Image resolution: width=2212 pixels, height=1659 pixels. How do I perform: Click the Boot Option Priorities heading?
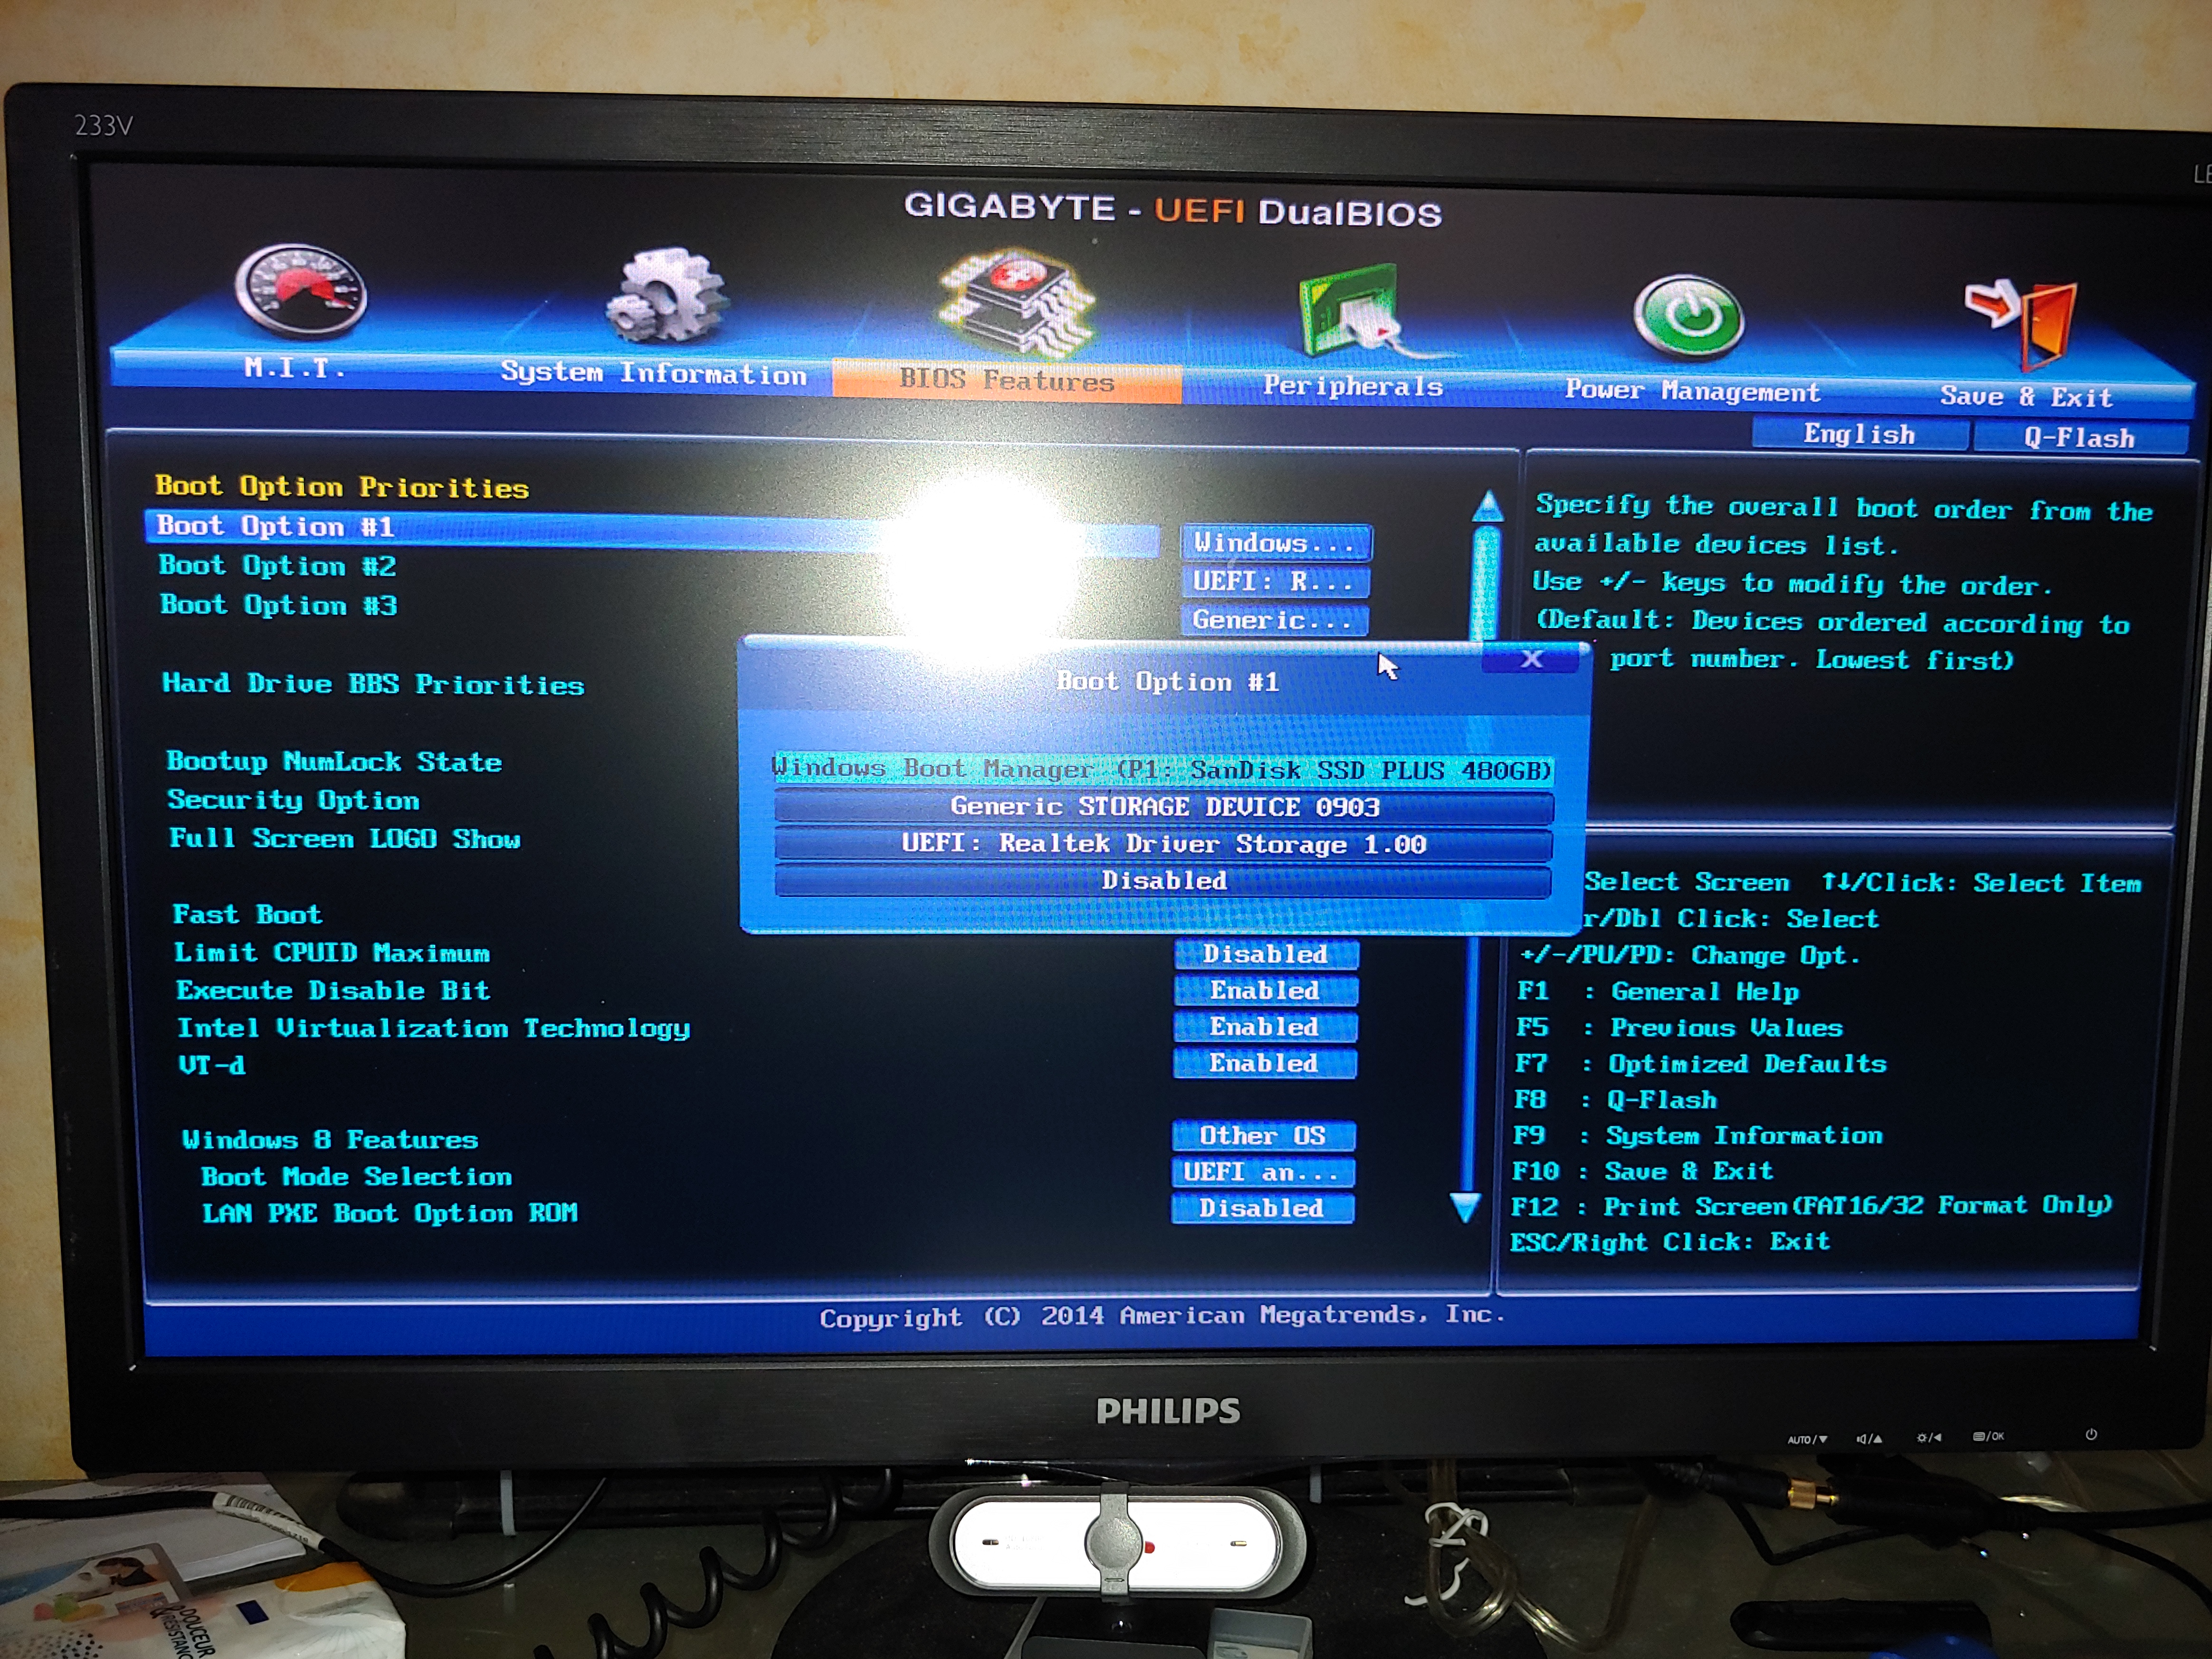pos(342,487)
